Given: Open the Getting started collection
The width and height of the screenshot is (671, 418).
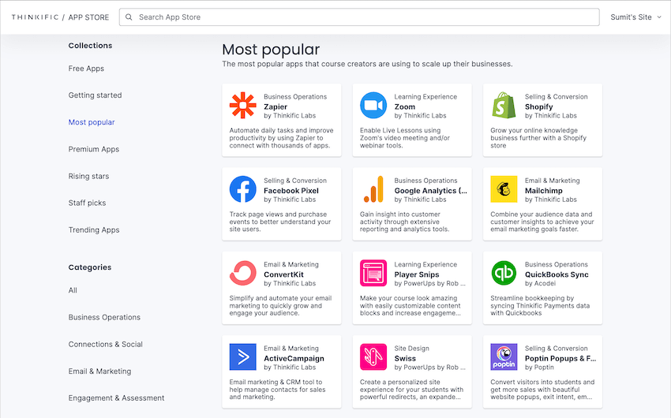Looking at the screenshot, I should tap(95, 95).
